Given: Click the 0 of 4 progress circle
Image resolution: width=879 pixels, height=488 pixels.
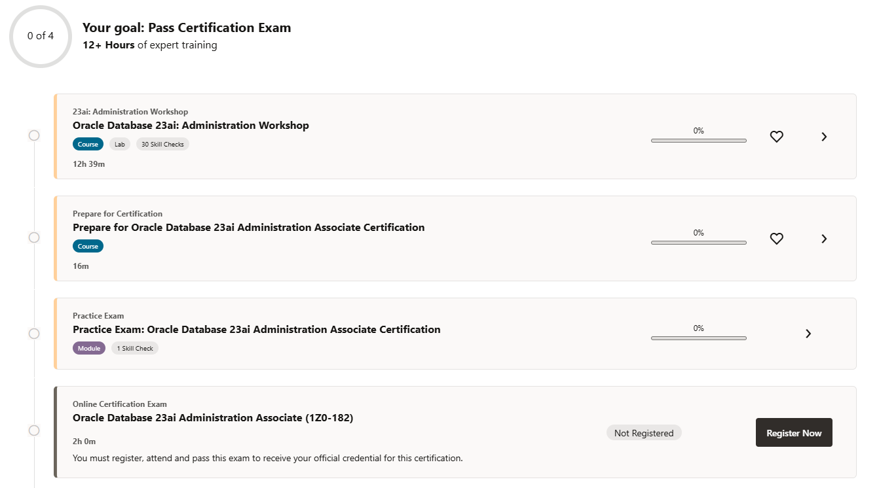Looking at the screenshot, I should click(x=41, y=36).
